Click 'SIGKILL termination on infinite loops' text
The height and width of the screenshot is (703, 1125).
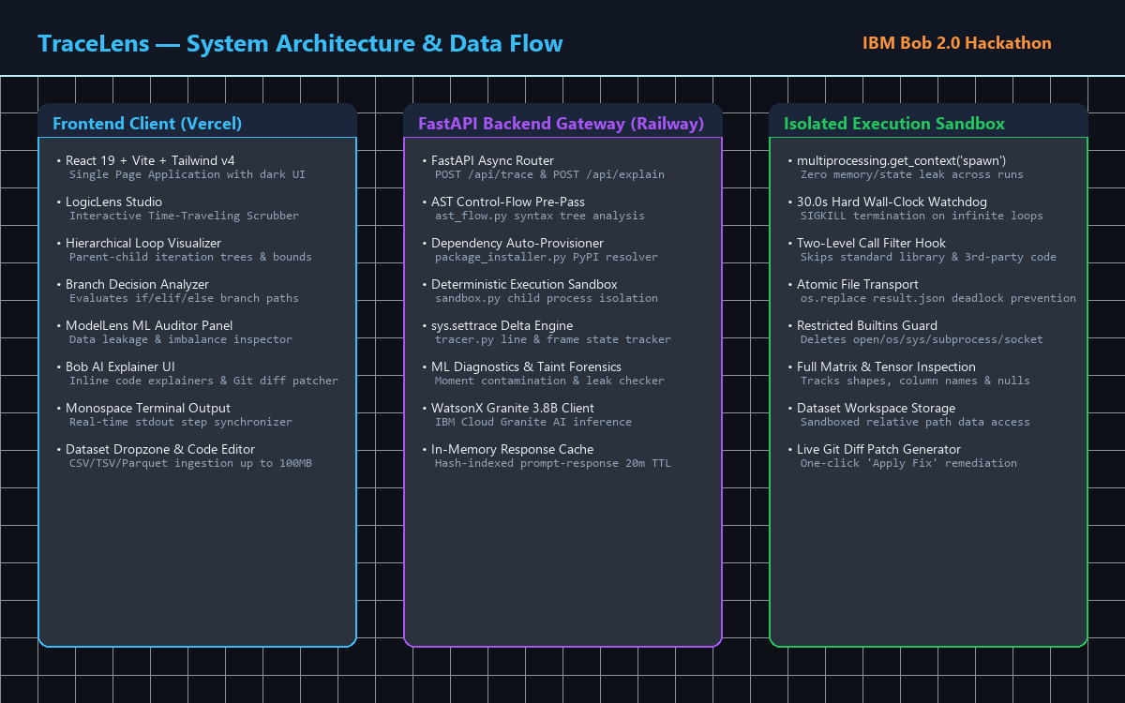click(x=922, y=216)
